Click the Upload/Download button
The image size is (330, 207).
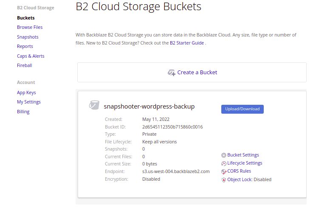click(242, 109)
